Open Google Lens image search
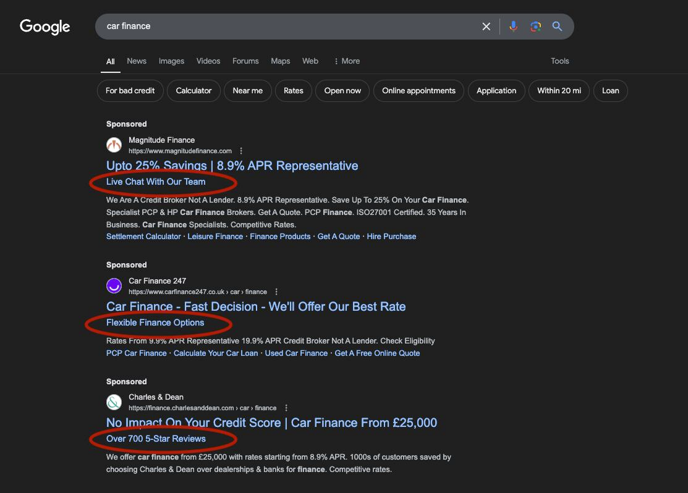The height and width of the screenshot is (493, 688). coord(535,27)
